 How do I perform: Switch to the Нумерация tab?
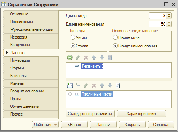coord(31,60)
